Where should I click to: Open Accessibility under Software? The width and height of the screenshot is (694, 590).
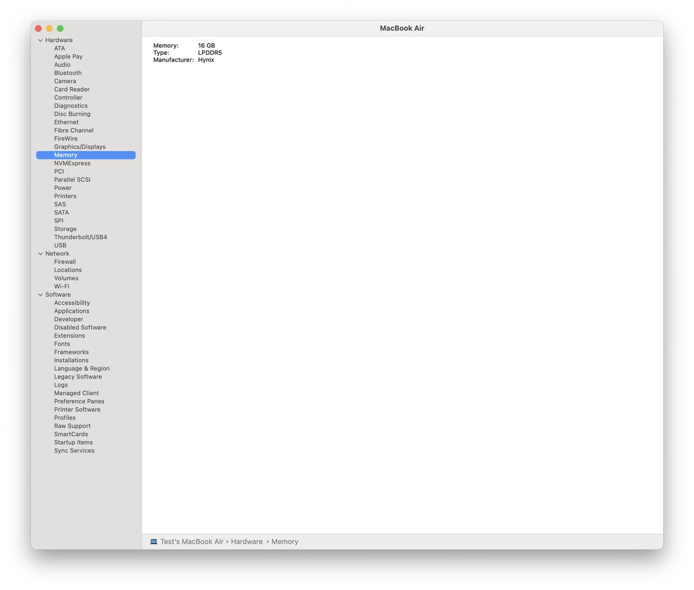click(x=72, y=303)
